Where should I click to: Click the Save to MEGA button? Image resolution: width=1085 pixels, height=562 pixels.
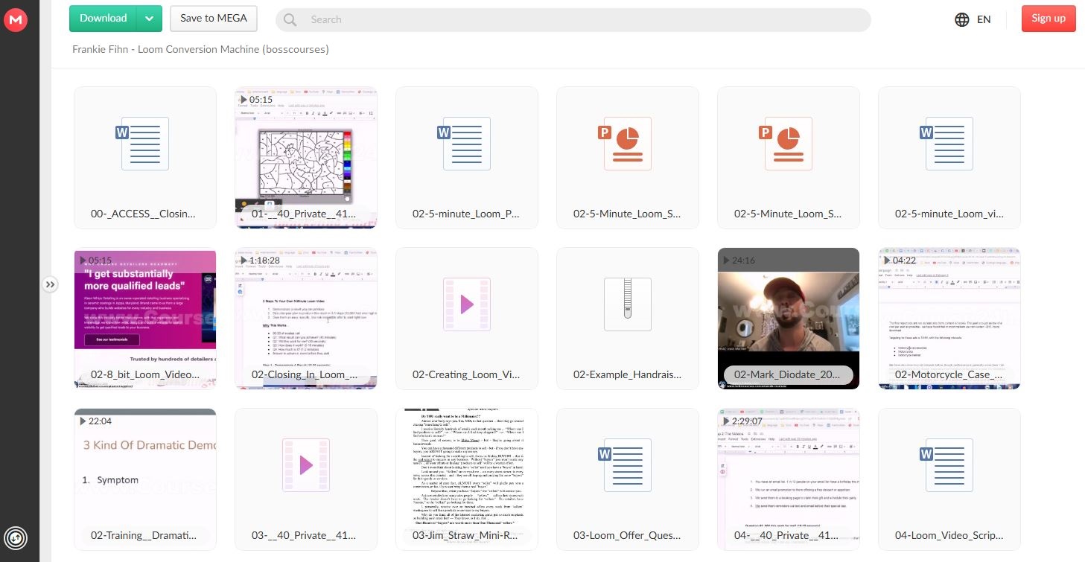214,19
